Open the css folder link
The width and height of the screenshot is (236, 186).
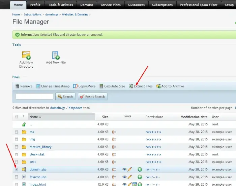tap(32, 132)
